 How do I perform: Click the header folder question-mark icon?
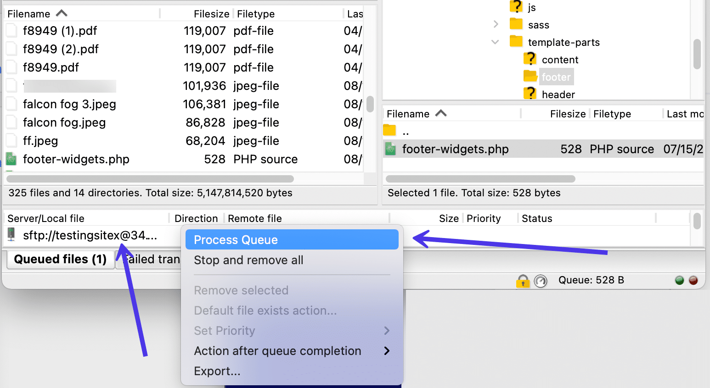click(530, 94)
